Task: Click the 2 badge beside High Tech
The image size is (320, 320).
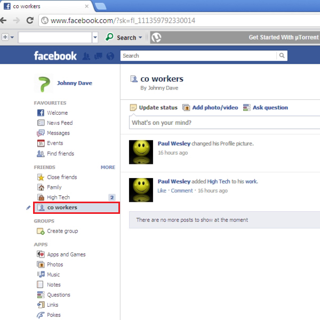Action: tap(112, 197)
